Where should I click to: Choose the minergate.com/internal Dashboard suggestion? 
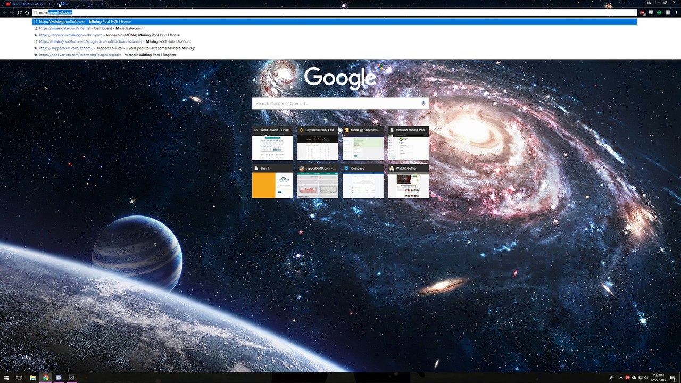click(x=334, y=28)
